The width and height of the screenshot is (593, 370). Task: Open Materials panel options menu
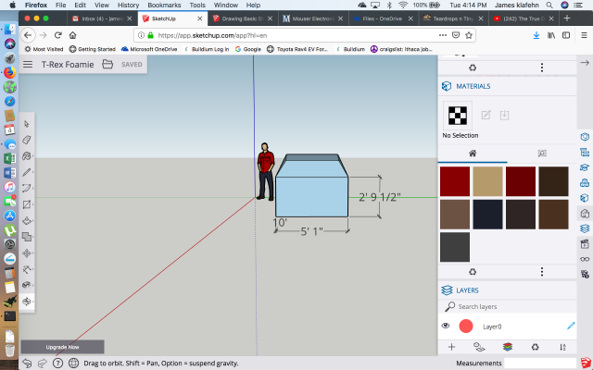(x=541, y=271)
